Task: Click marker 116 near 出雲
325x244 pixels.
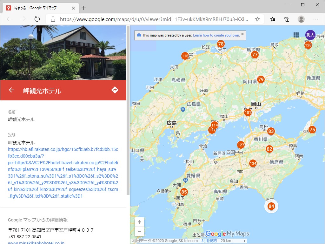Action: 185,56
